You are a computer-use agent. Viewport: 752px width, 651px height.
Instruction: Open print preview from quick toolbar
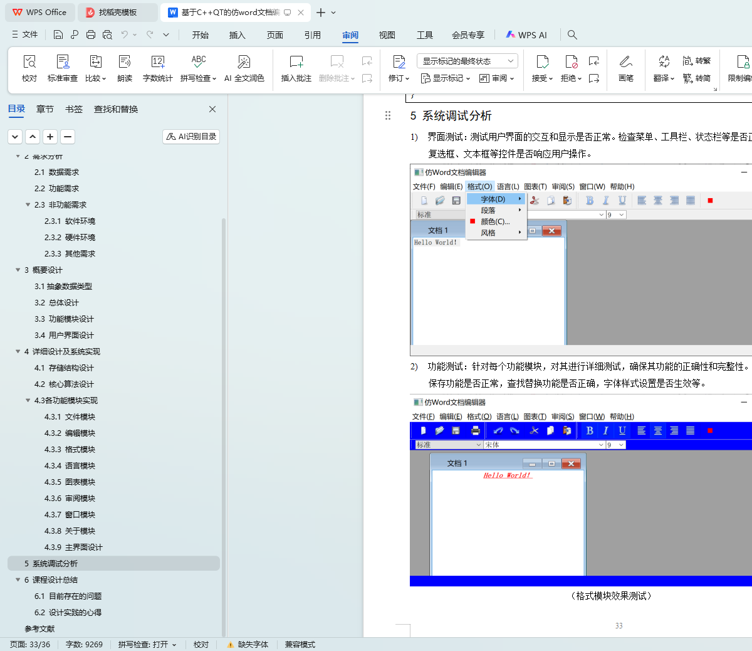pos(107,34)
